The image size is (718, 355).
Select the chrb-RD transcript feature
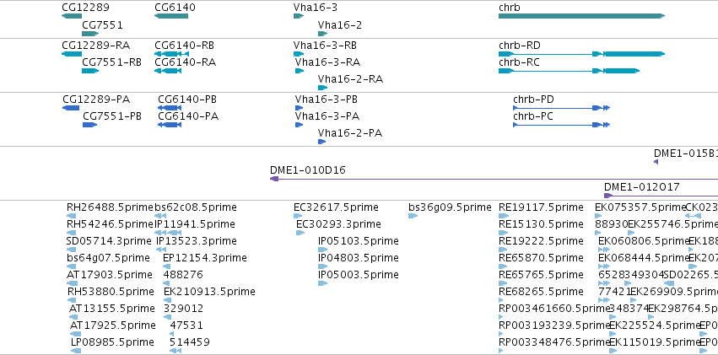581,54
